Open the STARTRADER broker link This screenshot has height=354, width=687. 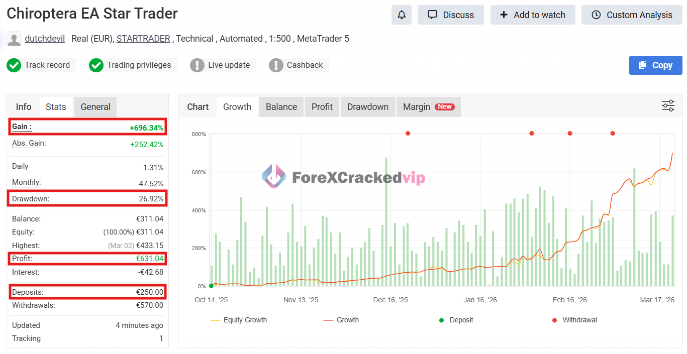point(143,39)
